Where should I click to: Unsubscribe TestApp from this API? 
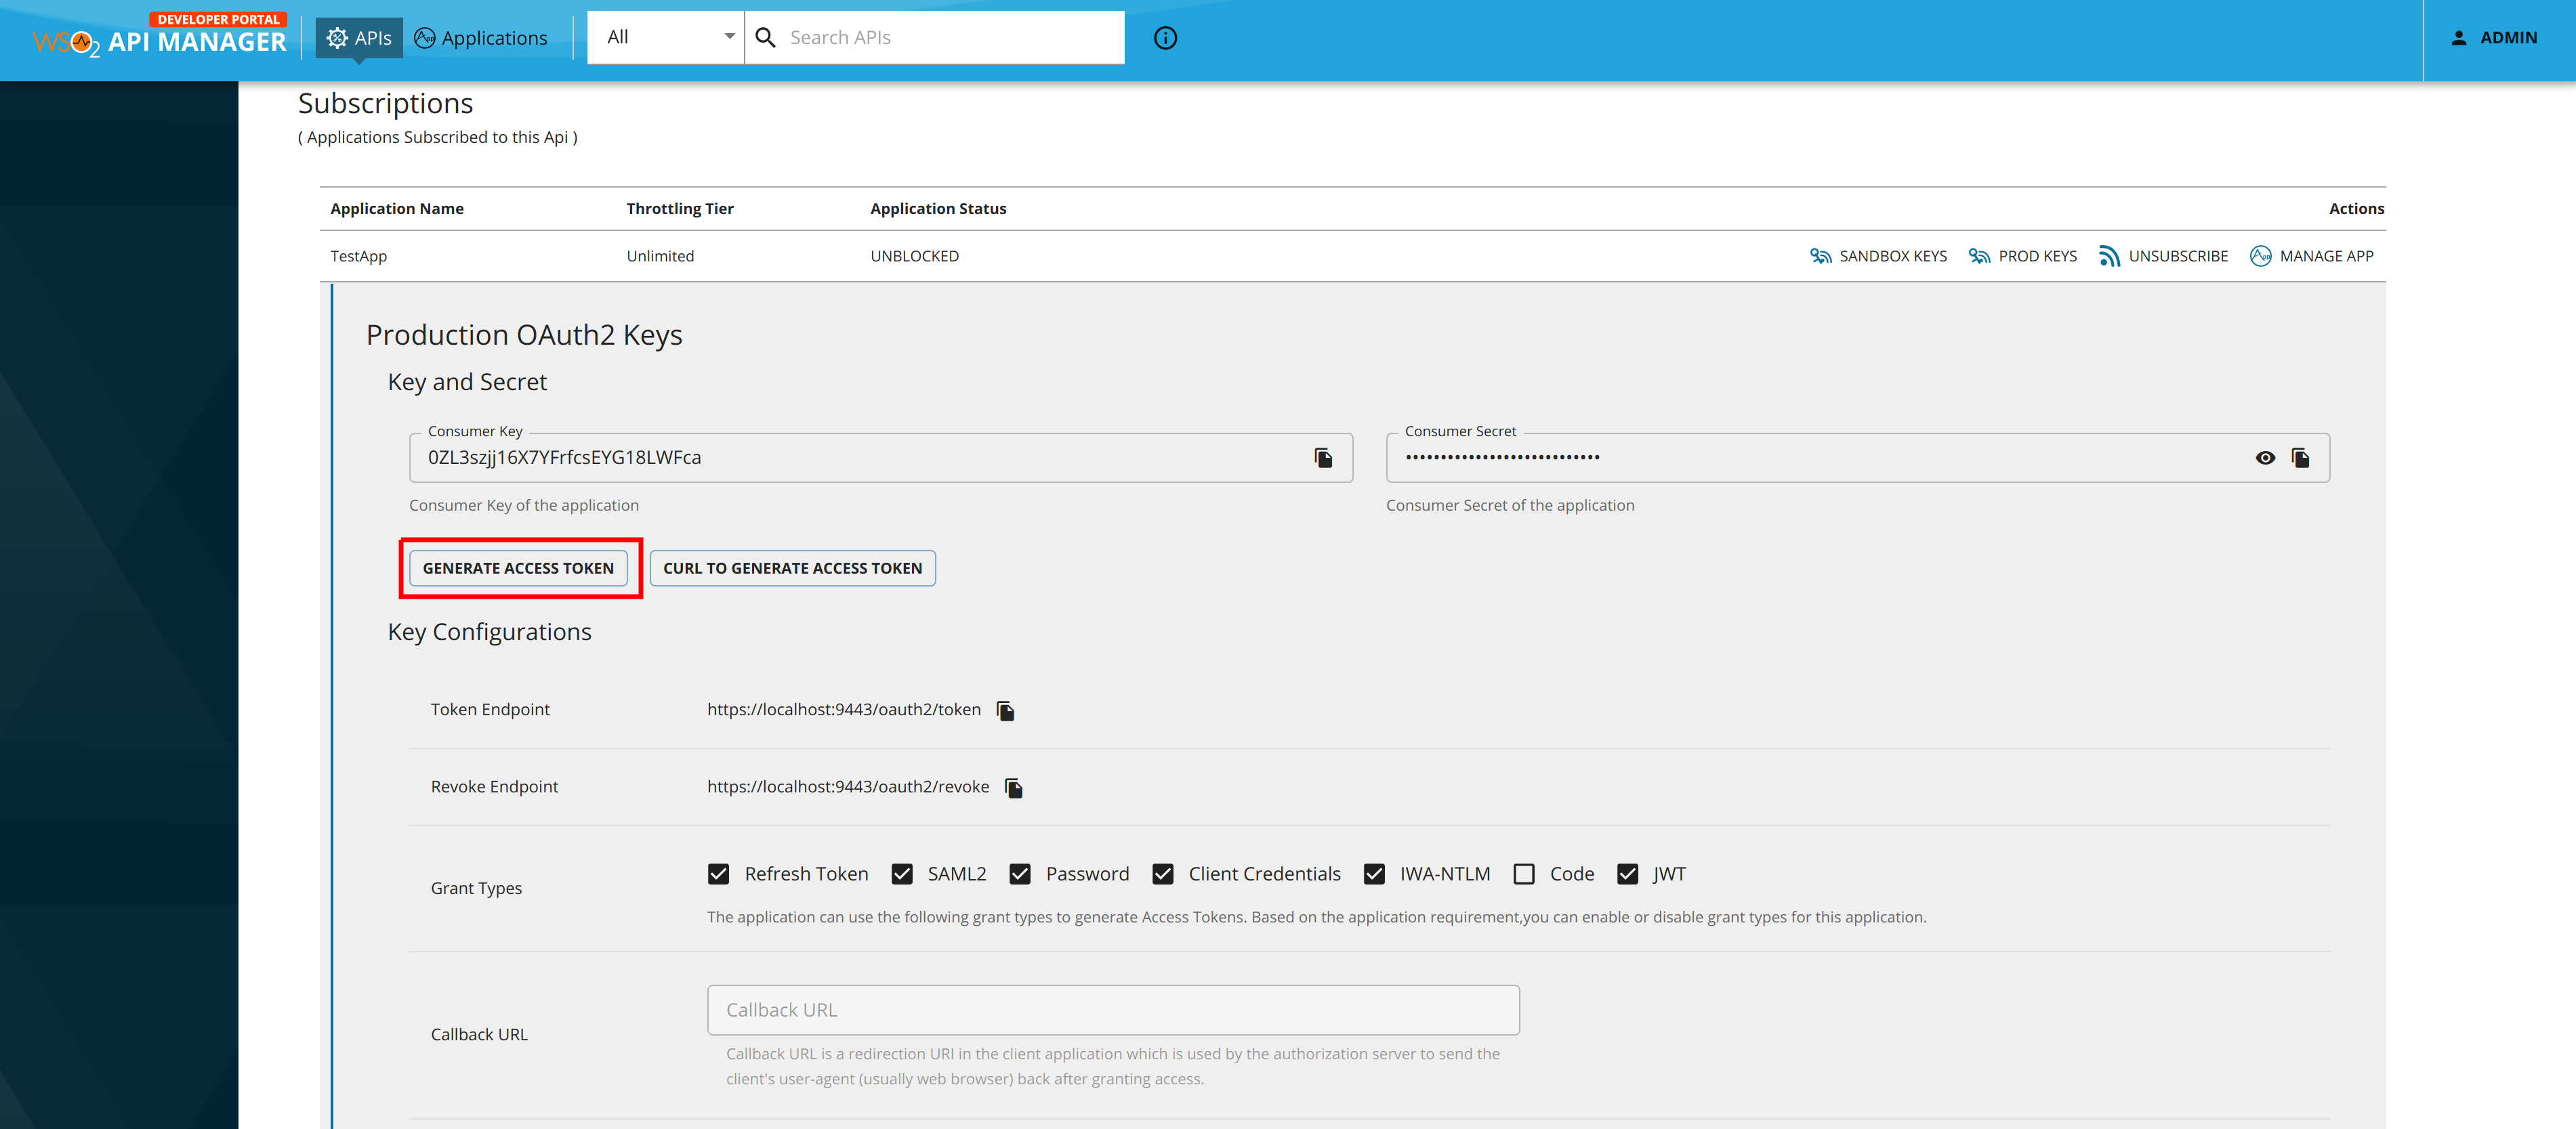pos(2162,255)
